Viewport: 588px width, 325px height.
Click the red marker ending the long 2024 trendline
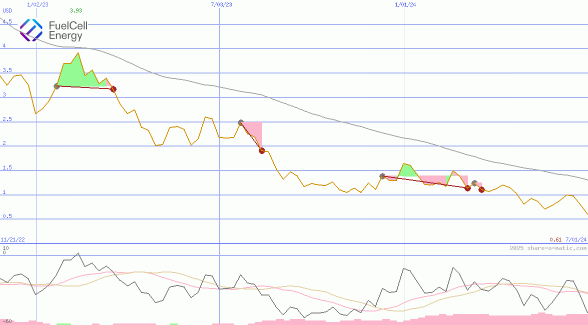pyautogui.click(x=467, y=188)
